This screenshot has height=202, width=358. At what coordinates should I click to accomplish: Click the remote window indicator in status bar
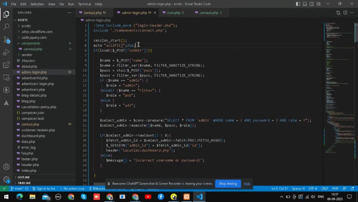click(x=4, y=189)
